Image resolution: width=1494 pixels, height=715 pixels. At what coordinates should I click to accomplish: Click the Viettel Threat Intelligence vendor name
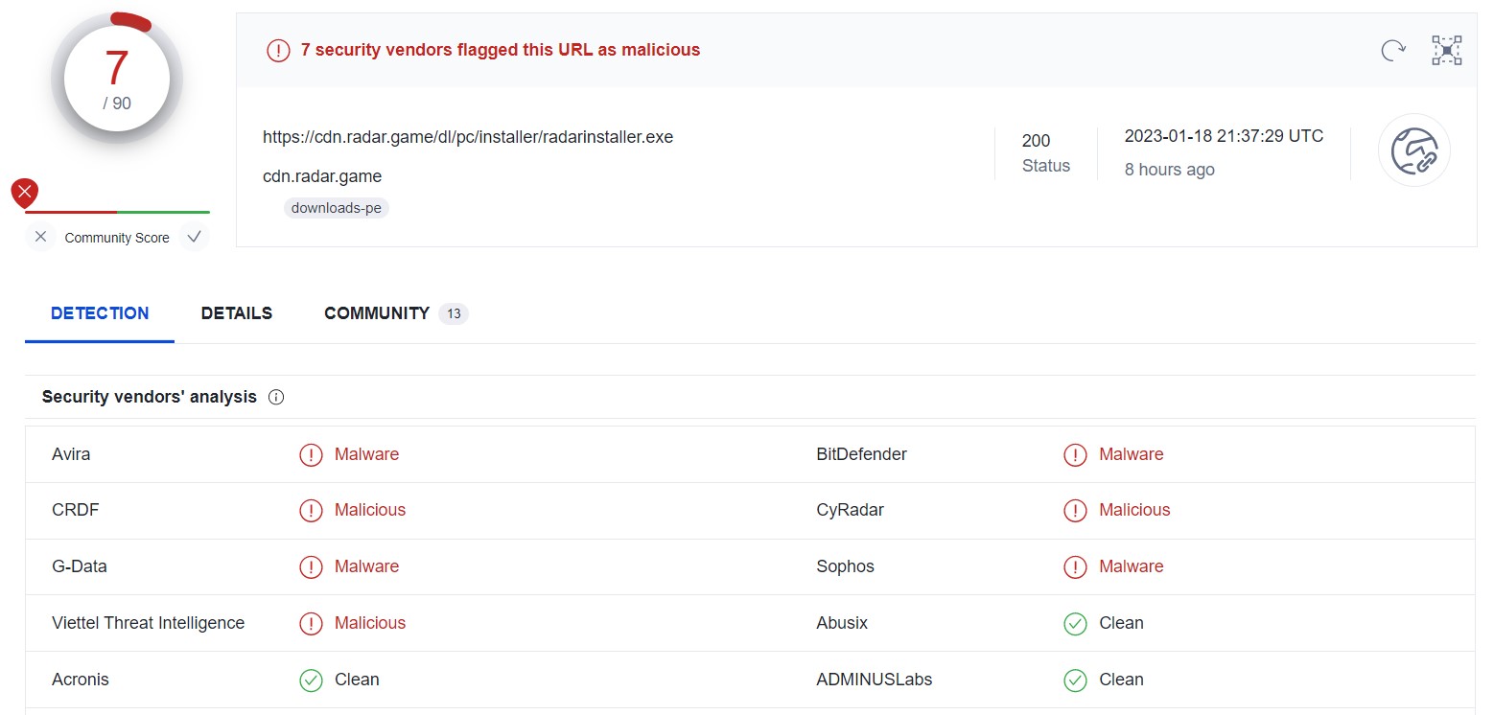tap(149, 623)
